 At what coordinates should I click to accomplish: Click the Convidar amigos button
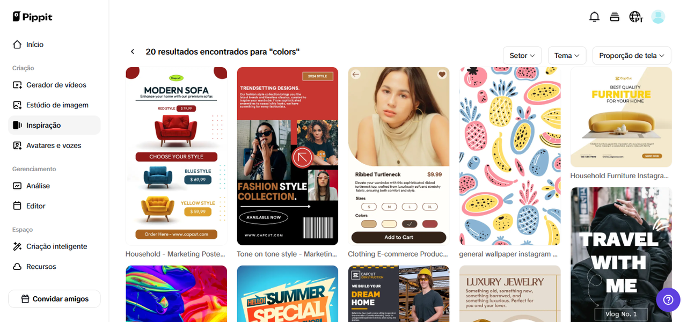tap(54, 299)
